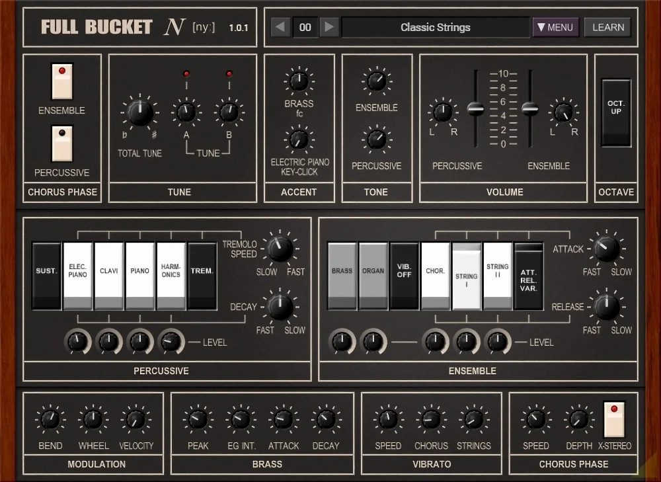Go to the next preset with right arrow
Screen dimensions: 661x482
(329, 27)
